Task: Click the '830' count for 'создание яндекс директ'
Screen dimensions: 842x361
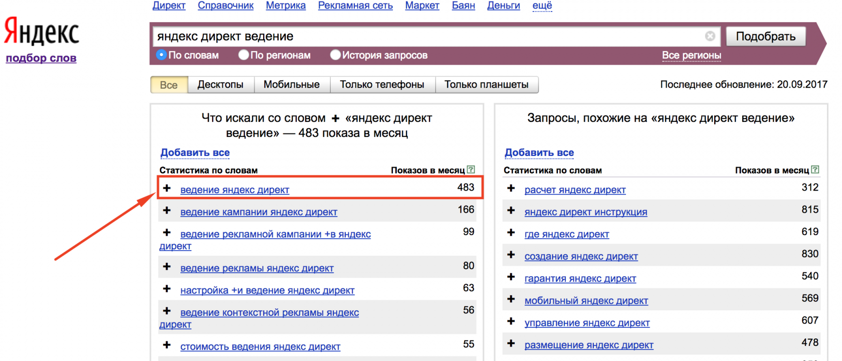Action: tap(810, 254)
